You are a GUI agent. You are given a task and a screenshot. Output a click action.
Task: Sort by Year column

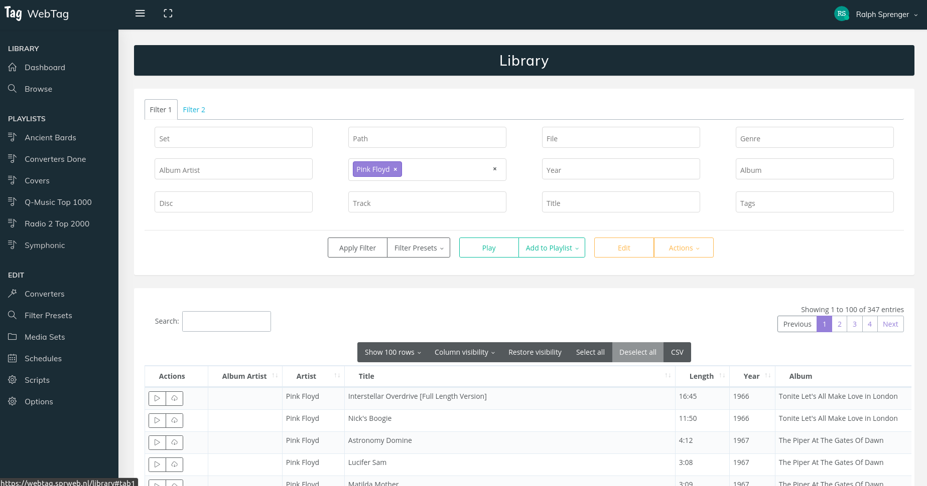[x=752, y=376]
